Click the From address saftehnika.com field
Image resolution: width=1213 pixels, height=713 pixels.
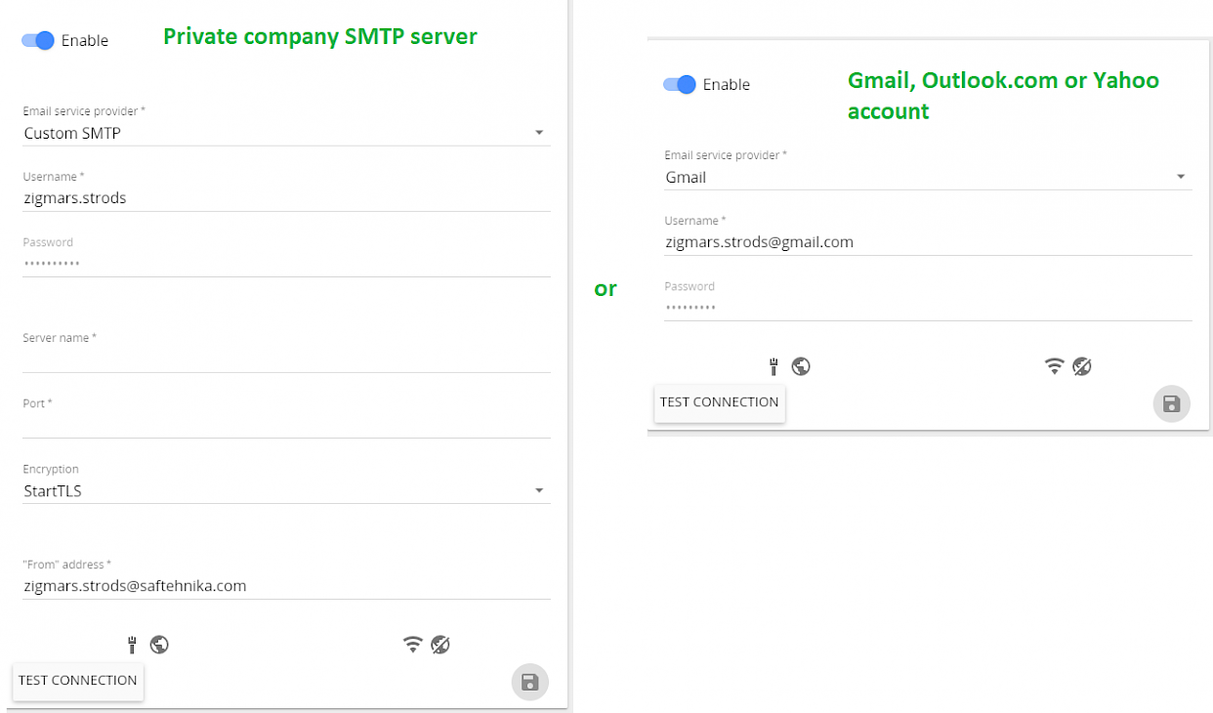tap(286, 586)
